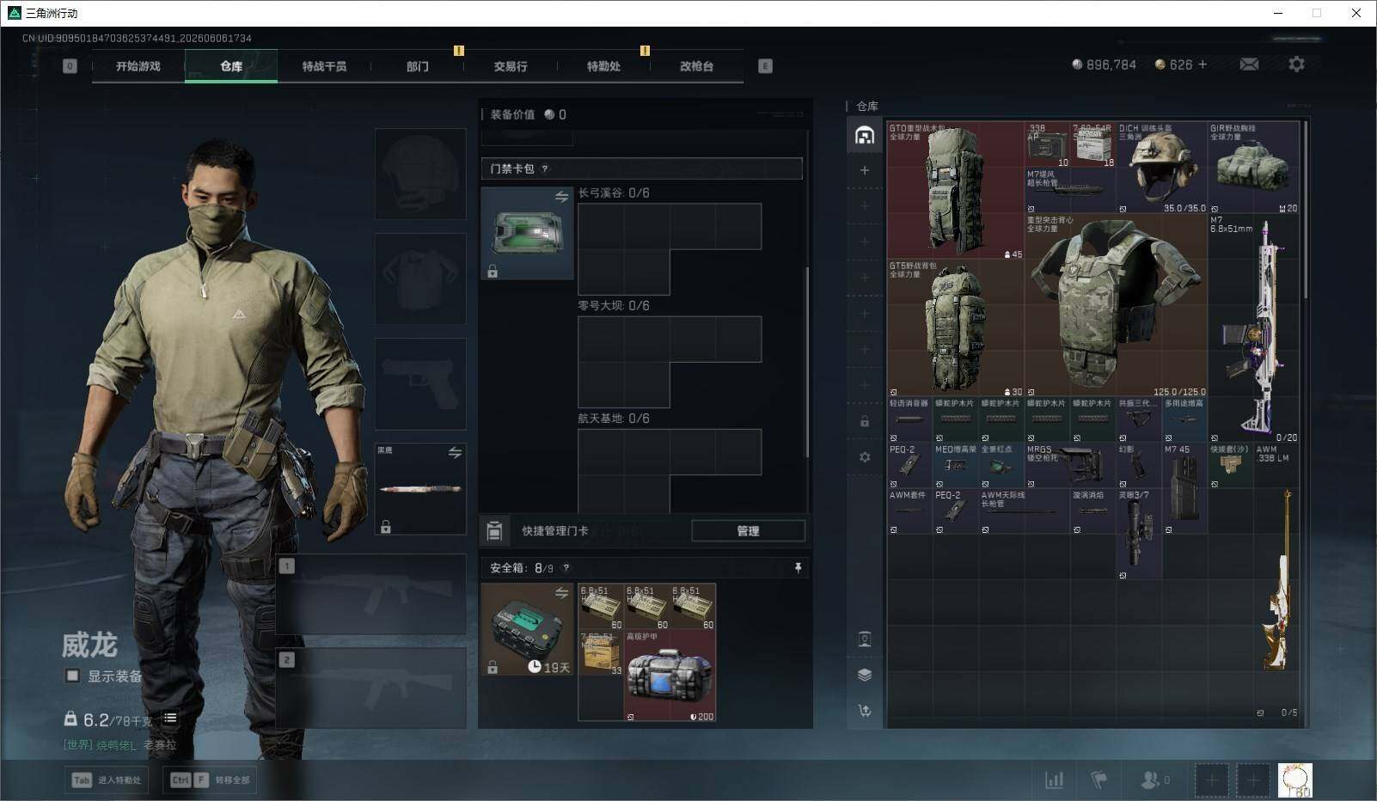Click the empty helmet equipment slot
This screenshot has height=801, width=1377.
pyautogui.click(x=420, y=174)
